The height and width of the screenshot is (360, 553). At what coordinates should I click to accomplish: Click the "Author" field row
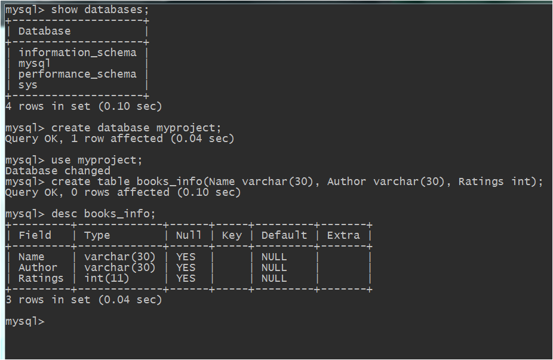click(38, 267)
